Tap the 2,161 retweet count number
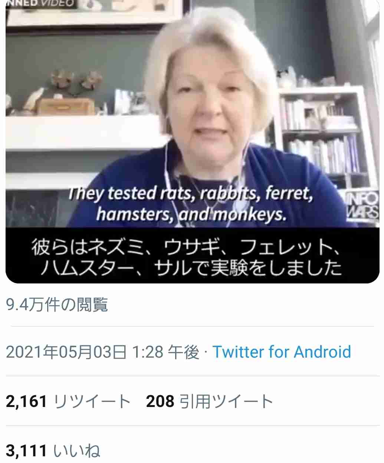This screenshot has width=384, height=463. tap(27, 401)
